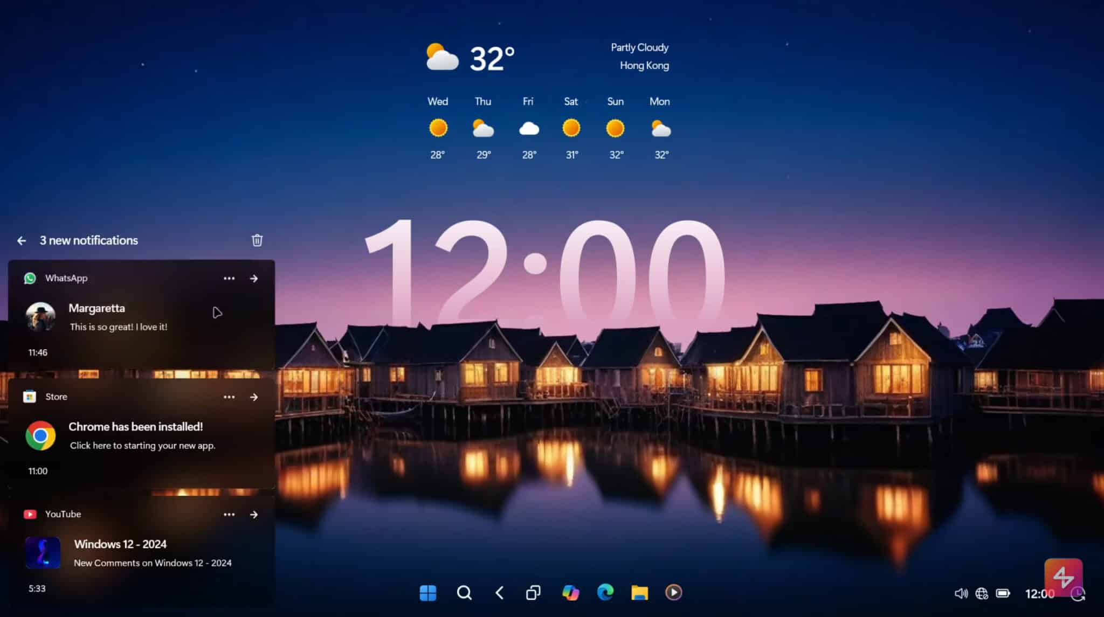Open the Start menu from the taskbar
This screenshot has width=1104, height=617.
click(428, 593)
